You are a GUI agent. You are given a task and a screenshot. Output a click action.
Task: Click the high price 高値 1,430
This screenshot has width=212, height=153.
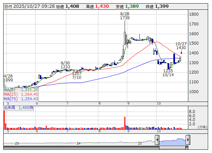click(x=97, y=7)
